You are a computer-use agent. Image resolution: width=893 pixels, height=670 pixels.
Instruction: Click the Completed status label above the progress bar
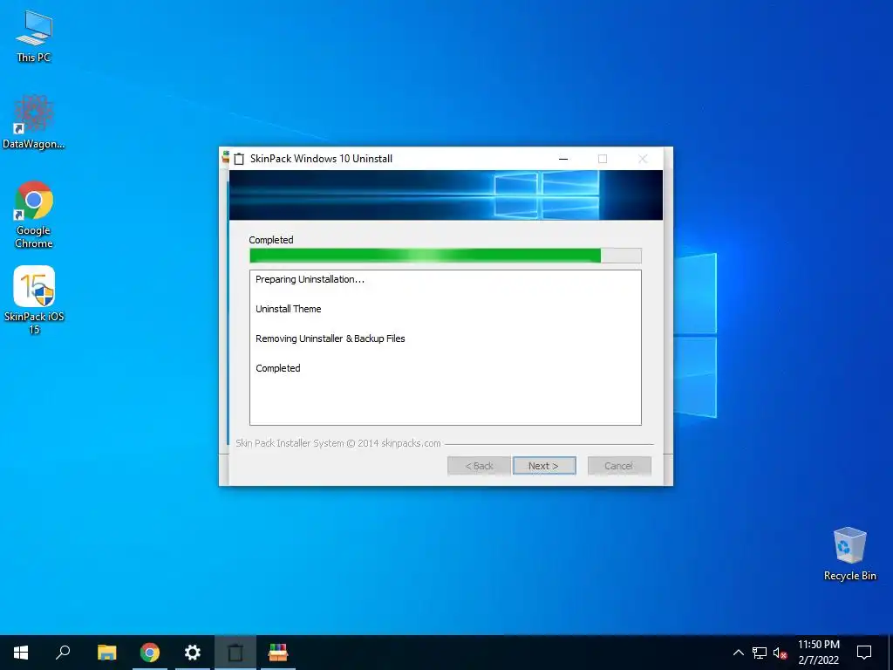pos(271,240)
